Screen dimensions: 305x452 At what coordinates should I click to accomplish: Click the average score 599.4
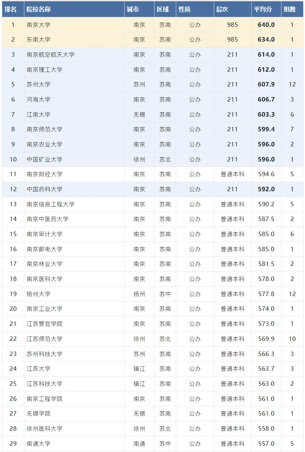pos(266,129)
